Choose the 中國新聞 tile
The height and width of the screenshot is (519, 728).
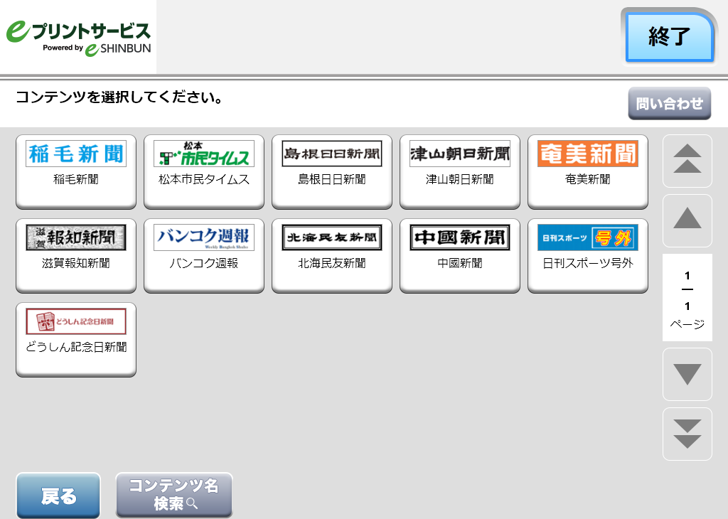click(x=460, y=256)
